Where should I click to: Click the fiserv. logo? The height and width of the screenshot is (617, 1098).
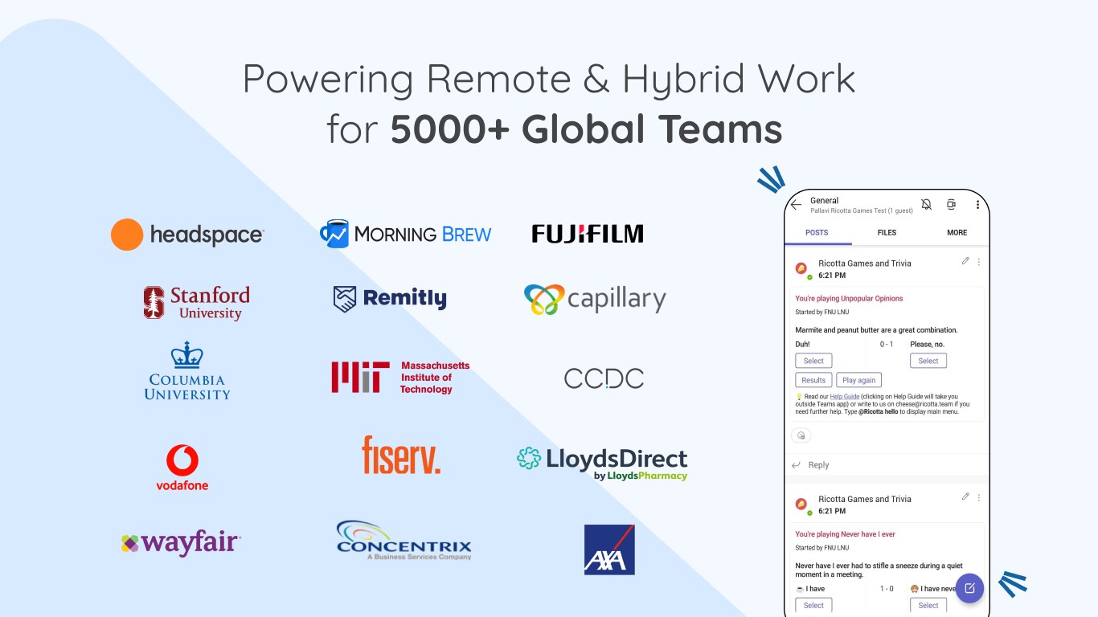401,455
